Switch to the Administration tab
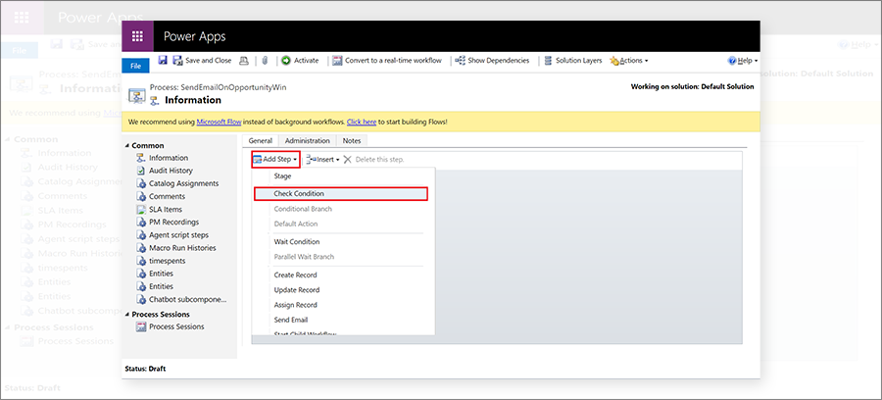 [x=307, y=140]
